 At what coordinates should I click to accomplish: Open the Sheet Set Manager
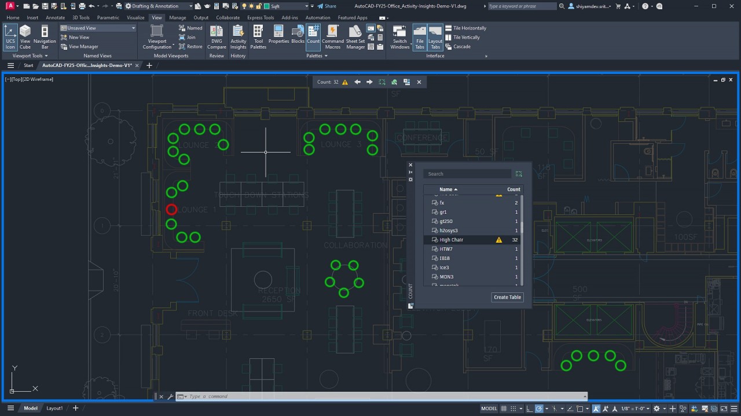355,36
